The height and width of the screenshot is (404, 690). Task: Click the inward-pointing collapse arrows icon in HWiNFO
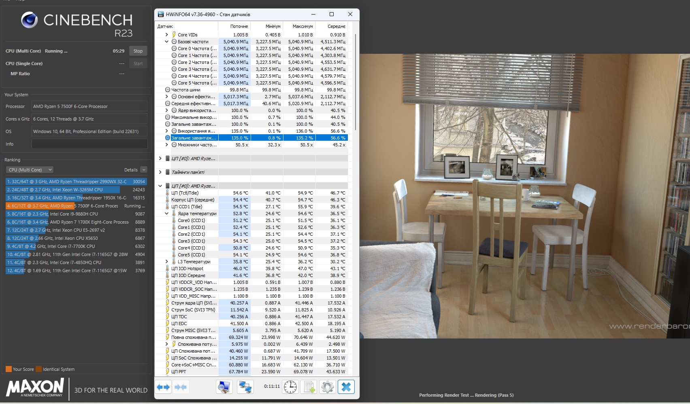[x=181, y=387]
